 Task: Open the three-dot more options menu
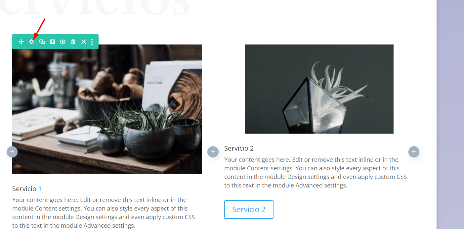click(x=92, y=42)
